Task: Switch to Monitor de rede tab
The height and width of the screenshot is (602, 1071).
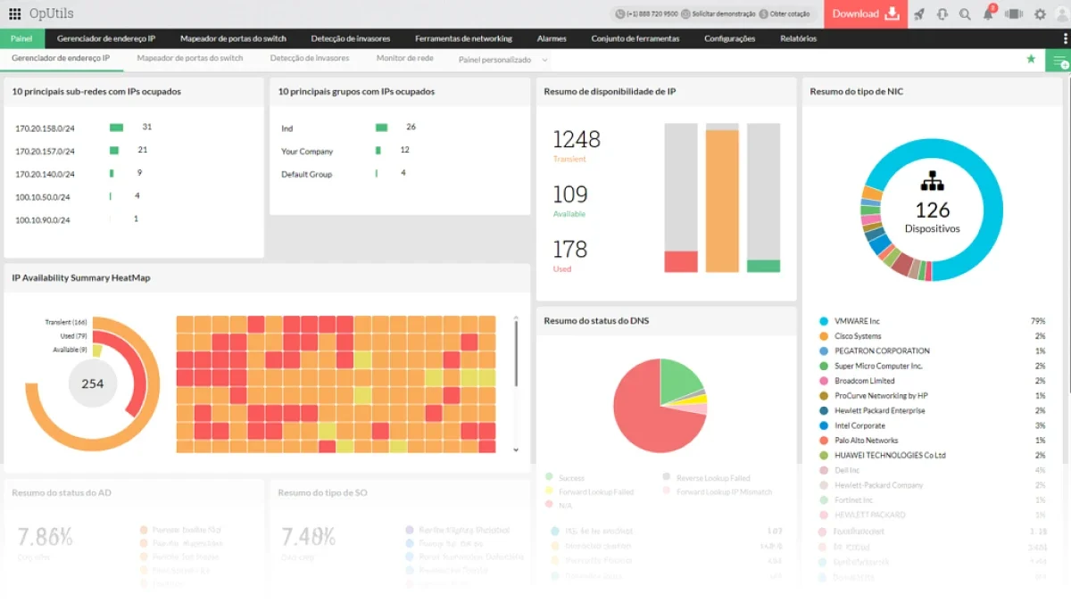Action: (x=404, y=58)
